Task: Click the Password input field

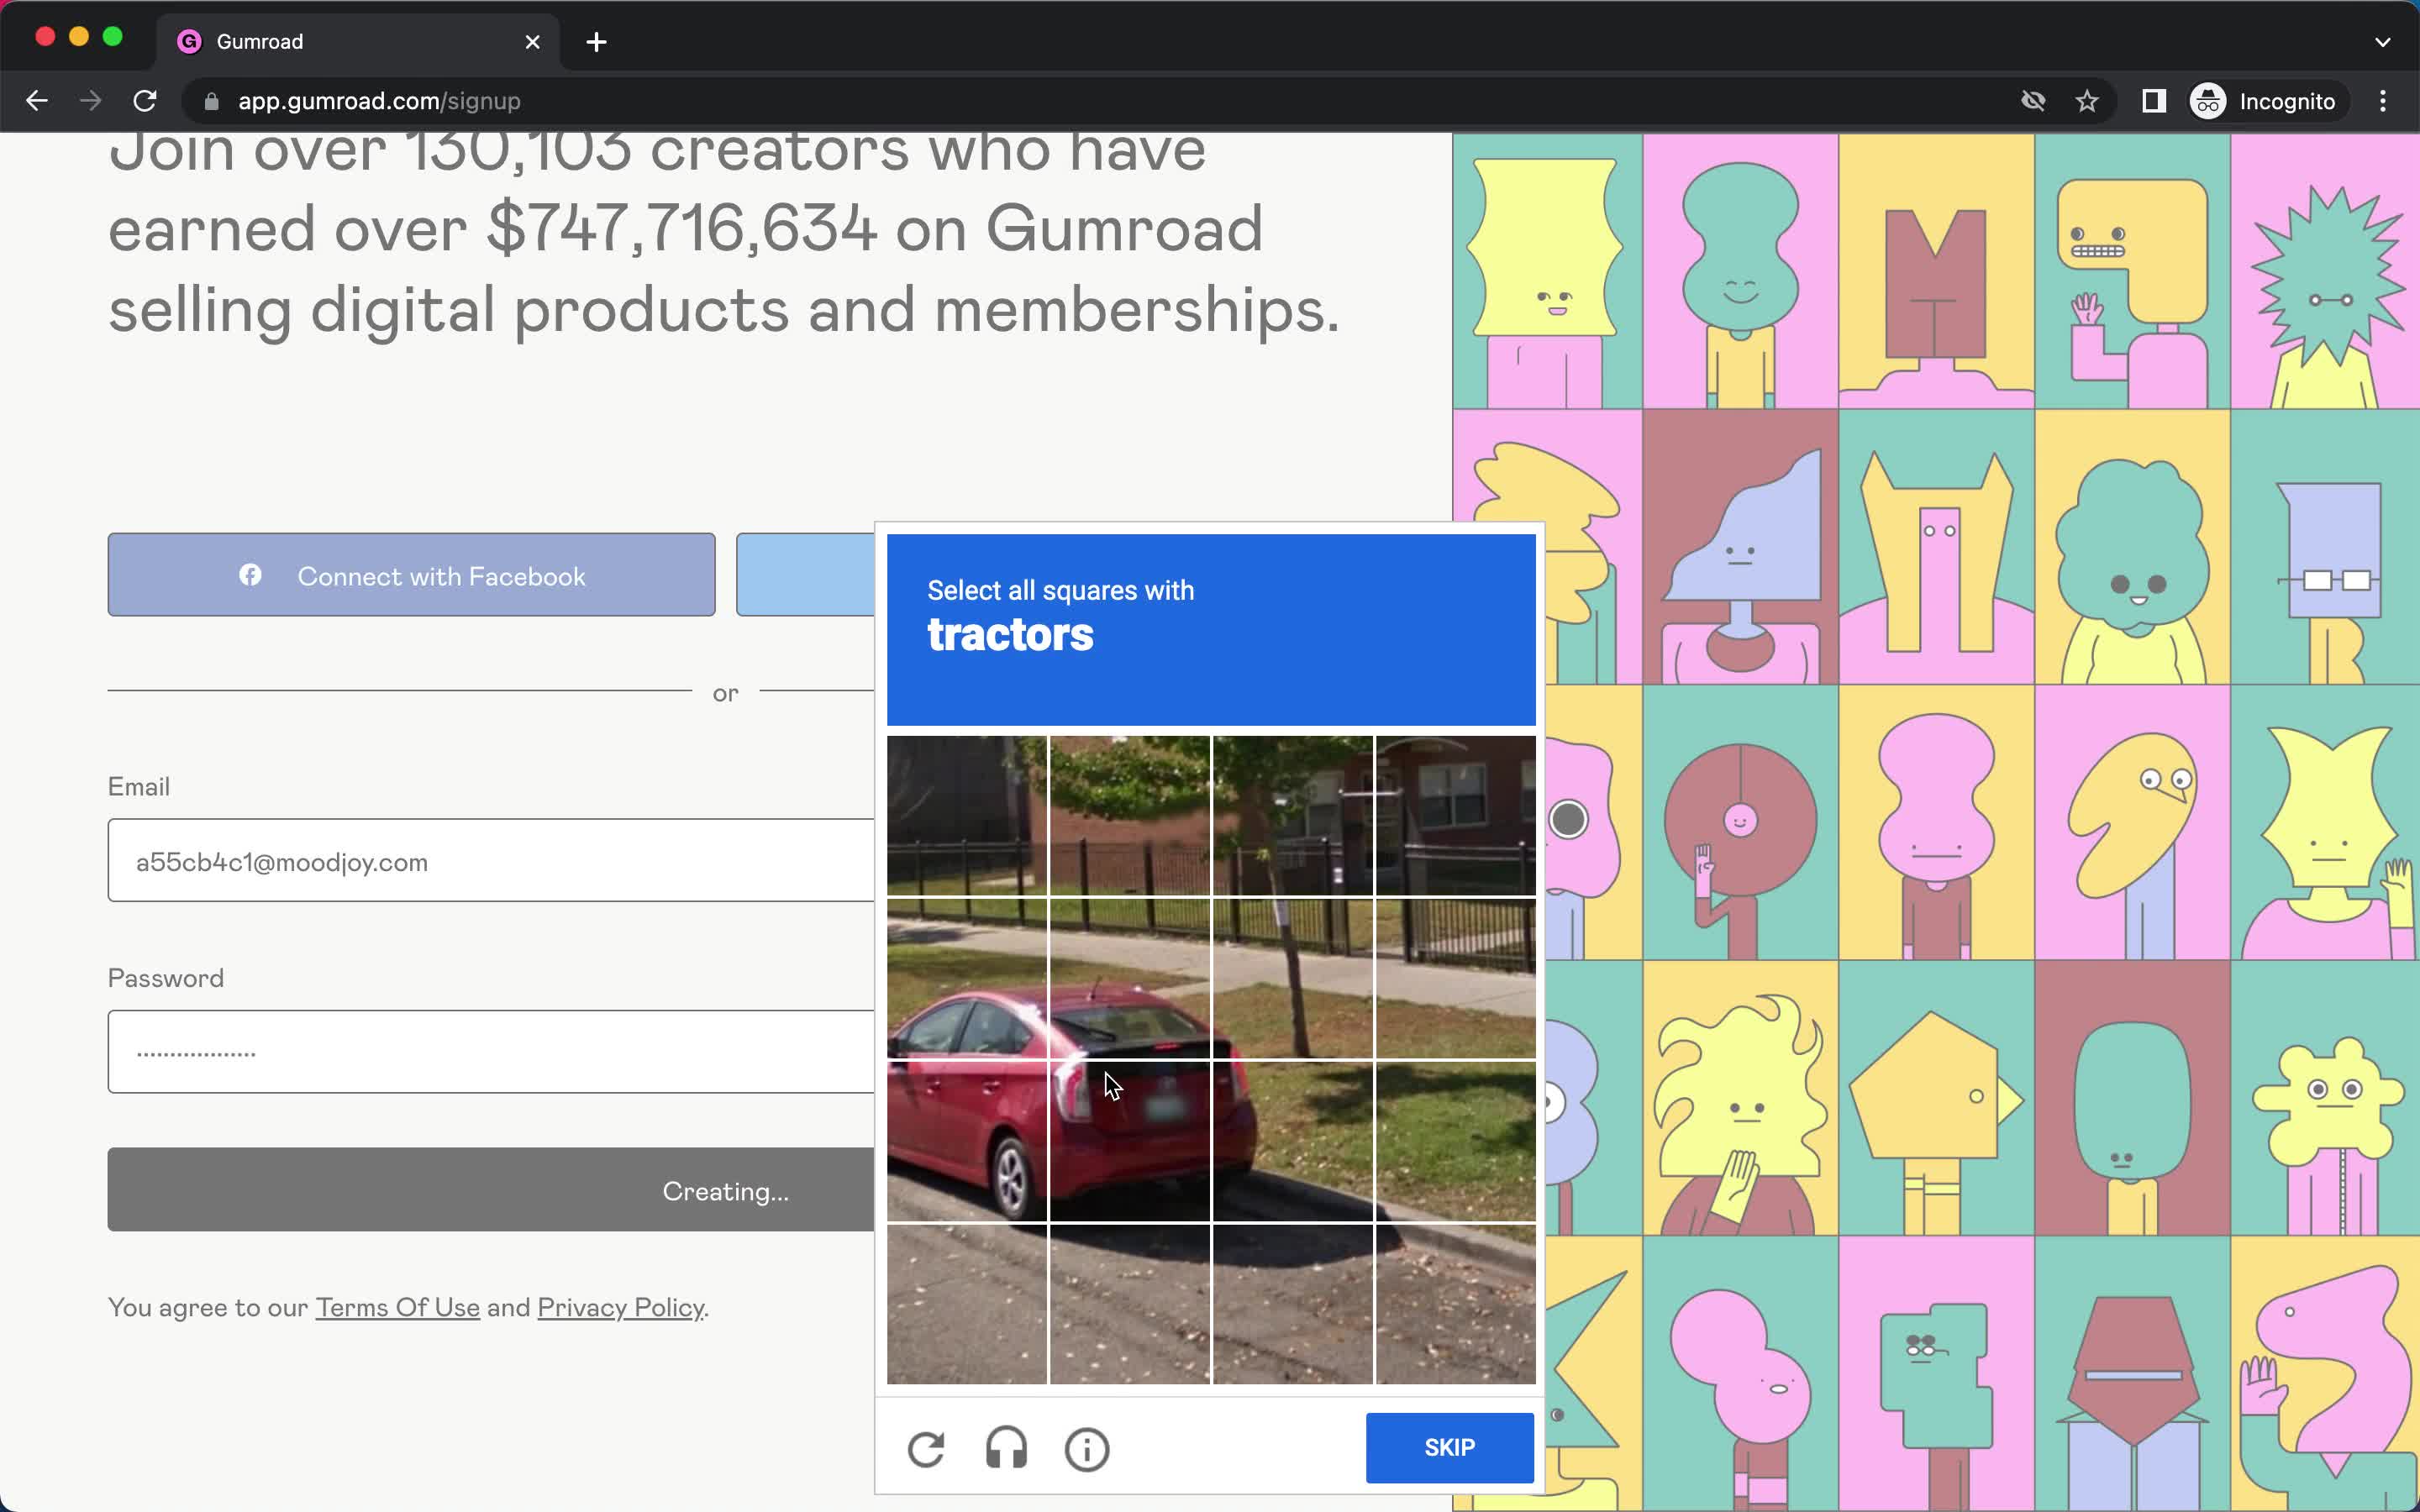Action: 491,1051
